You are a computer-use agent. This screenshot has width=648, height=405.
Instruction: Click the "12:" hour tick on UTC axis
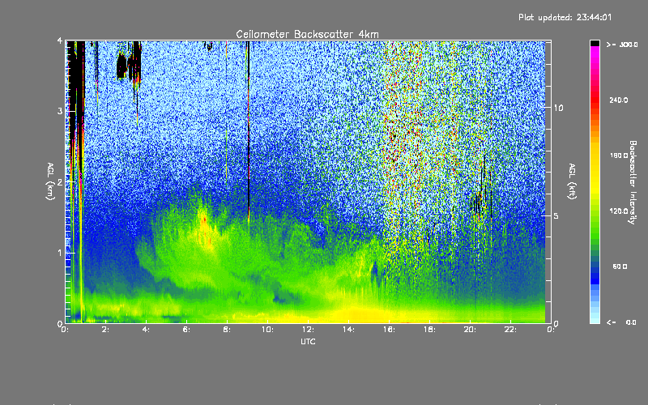[308, 330]
